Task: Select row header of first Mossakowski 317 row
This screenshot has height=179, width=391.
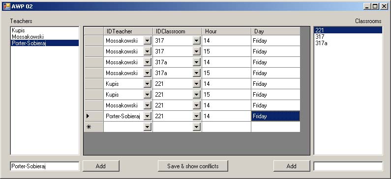Action: click(x=93, y=41)
